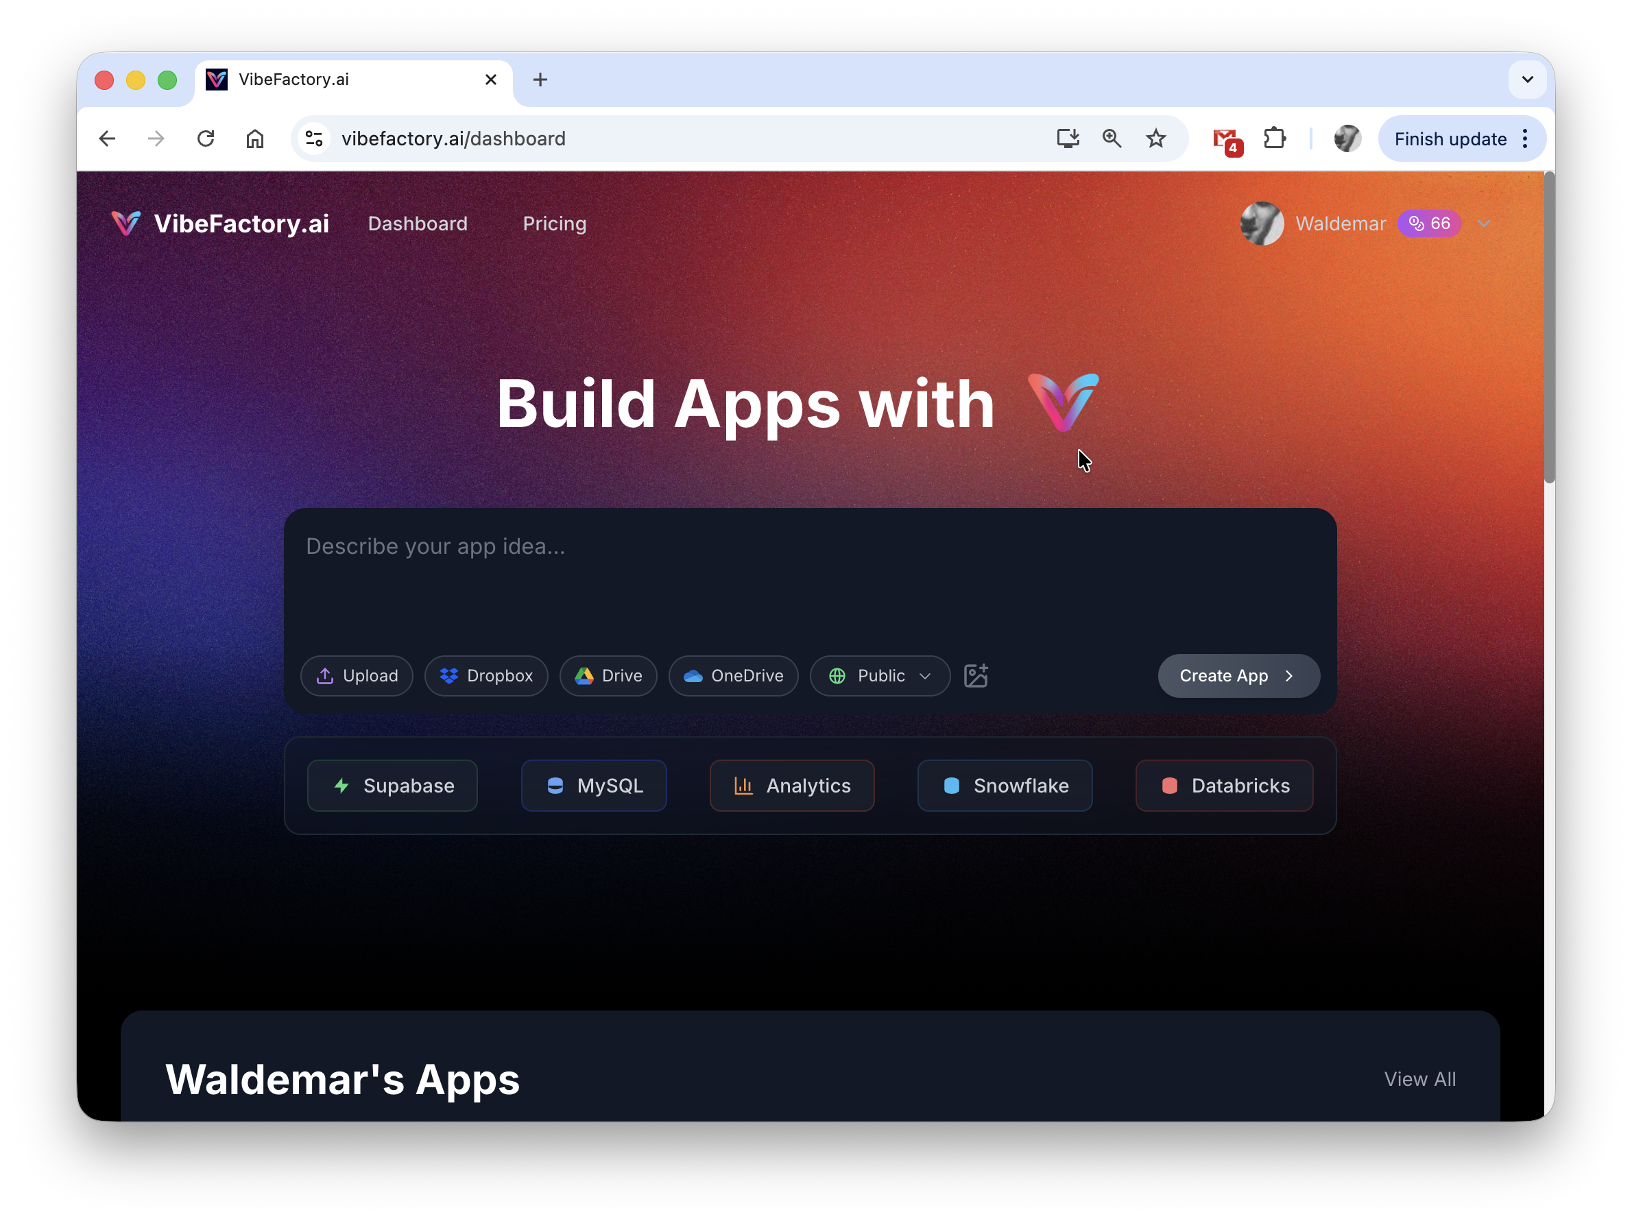The image size is (1632, 1223).
Task: Reload the current page
Action: click(x=206, y=138)
